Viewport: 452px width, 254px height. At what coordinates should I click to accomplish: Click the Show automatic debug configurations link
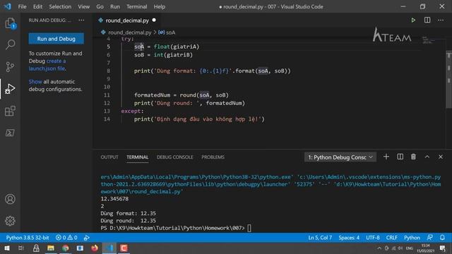35,82
